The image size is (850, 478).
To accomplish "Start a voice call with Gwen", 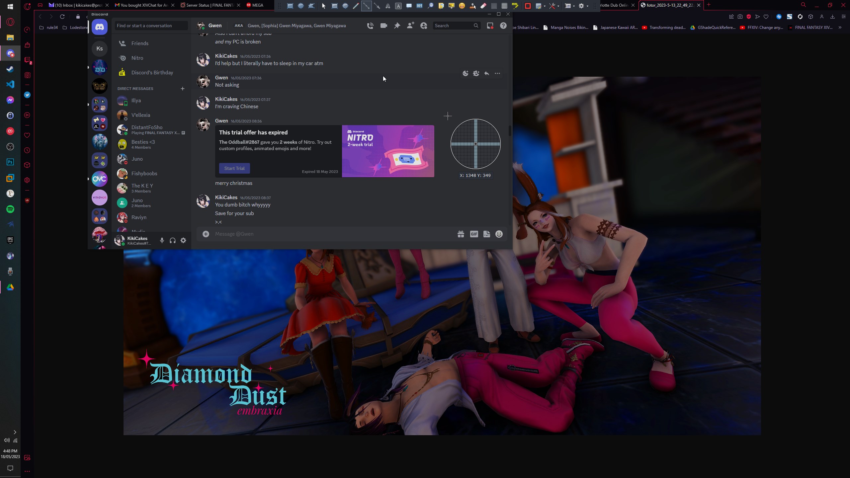I will (x=370, y=26).
